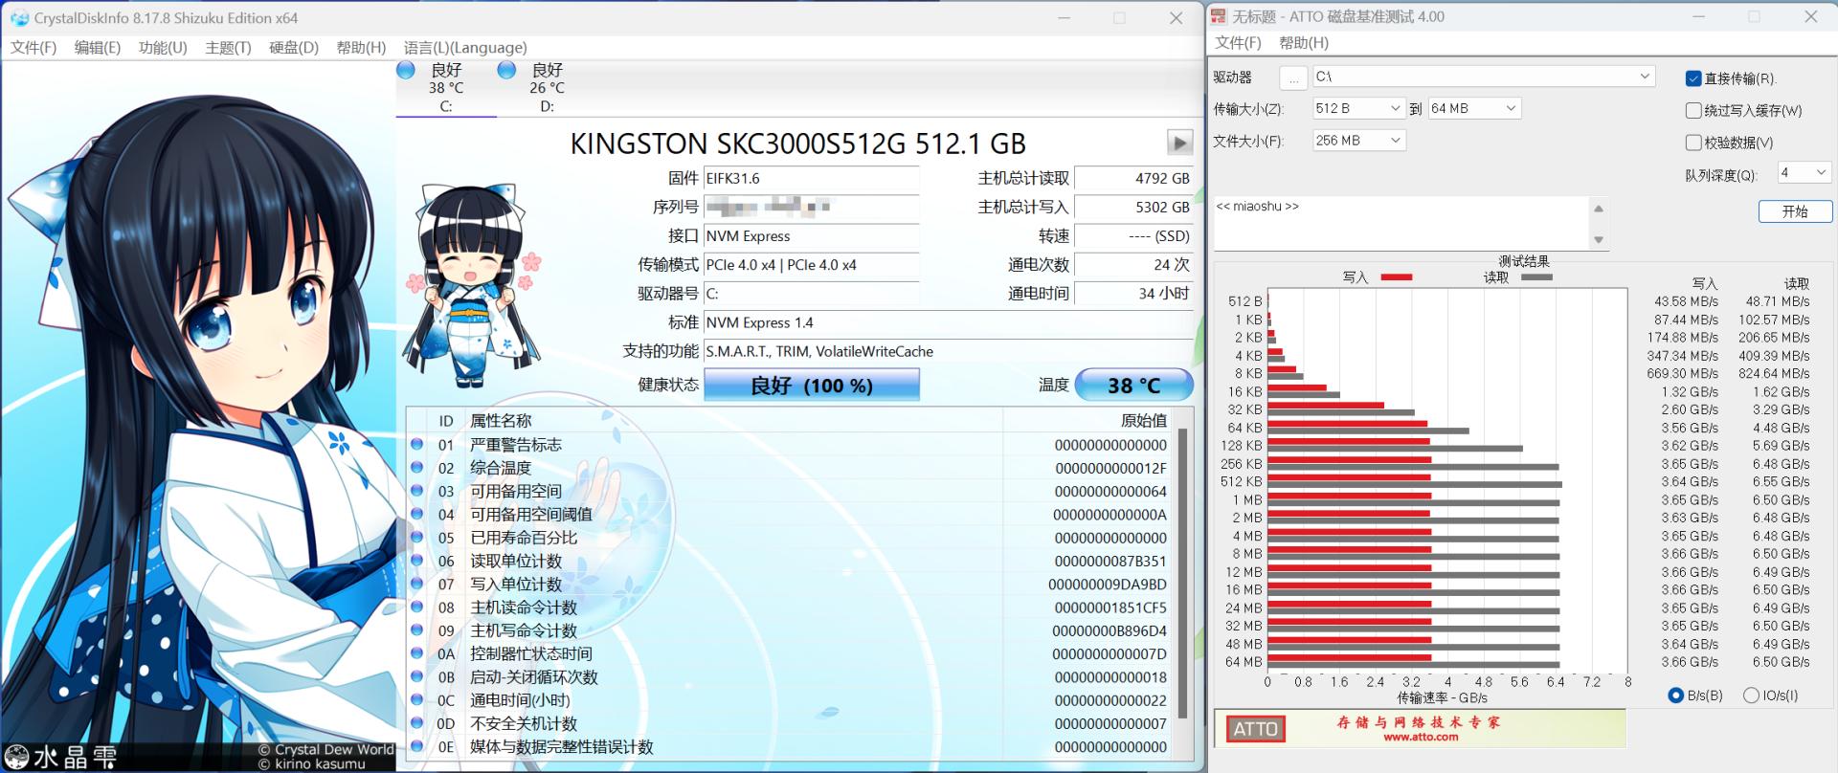The image size is (1838, 773).
Task: Click status orb for 严重警告标志 row
Action: (x=416, y=444)
